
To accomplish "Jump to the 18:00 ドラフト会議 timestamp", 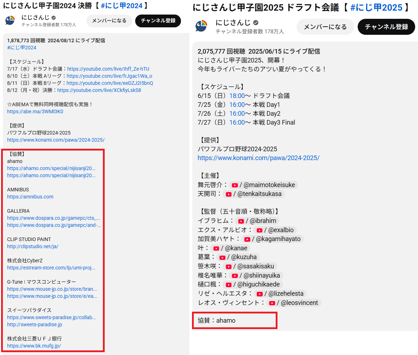I will [237, 96].
